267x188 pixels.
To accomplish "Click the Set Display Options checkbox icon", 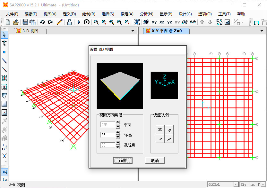I will click(227, 22).
